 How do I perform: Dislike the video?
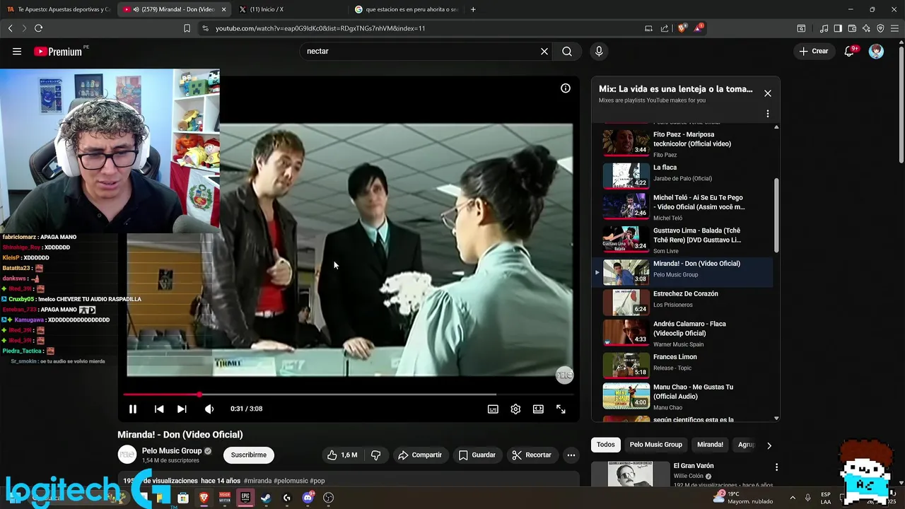[x=376, y=455]
